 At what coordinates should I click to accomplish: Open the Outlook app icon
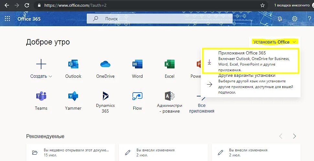[x=73, y=64]
